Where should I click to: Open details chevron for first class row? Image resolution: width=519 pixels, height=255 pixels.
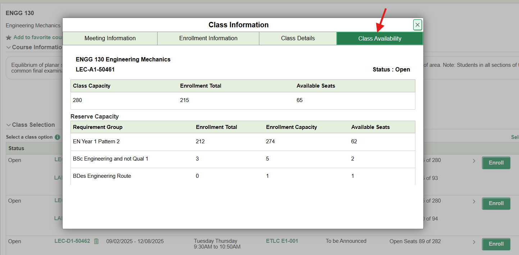[x=474, y=161]
